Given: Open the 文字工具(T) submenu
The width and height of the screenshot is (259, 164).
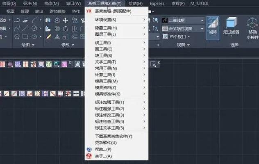Looking at the screenshot, I should [116, 62].
